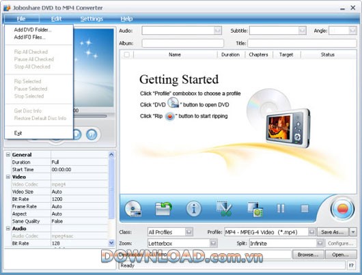The height and width of the screenshot is (275, 362).
Task: Click the preview player next-frame button
Action: [92, 134]
